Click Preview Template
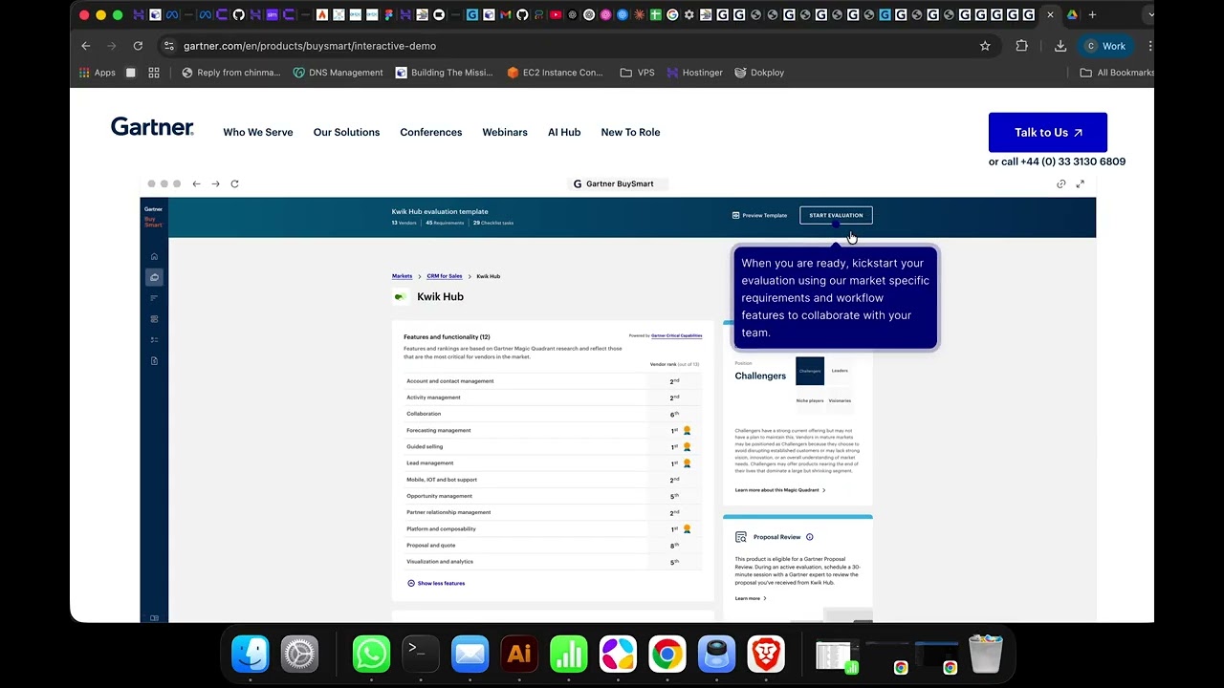Screen dimensions: 1224x688 point(759,215)
